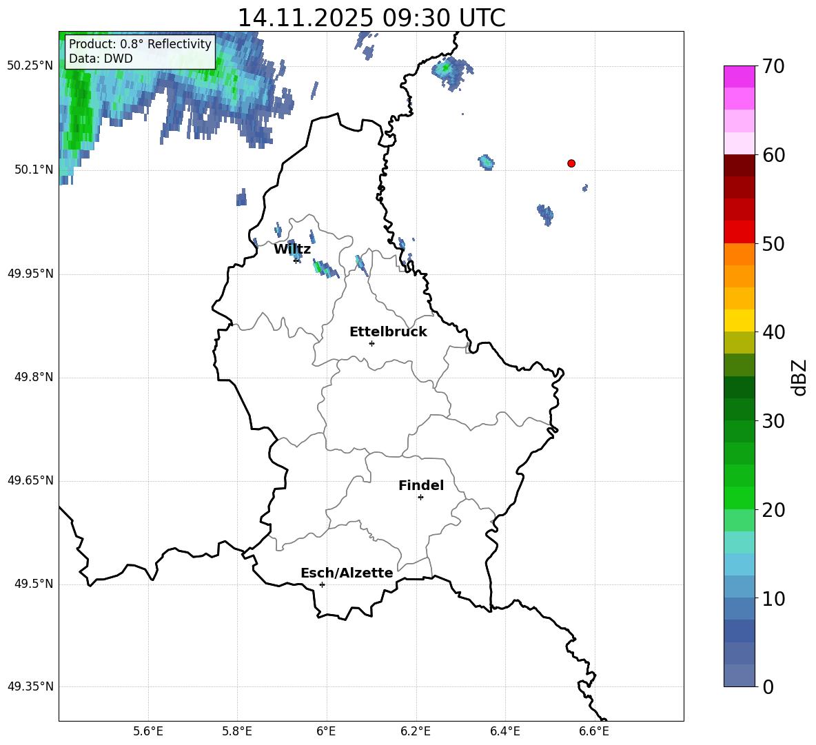The height and width of the screenshot is (745, 816).
Task: Click the 50 tick label on colorbar
Action: [773, 243]
